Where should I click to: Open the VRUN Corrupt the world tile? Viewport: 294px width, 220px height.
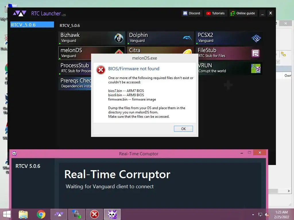(230, 68)
